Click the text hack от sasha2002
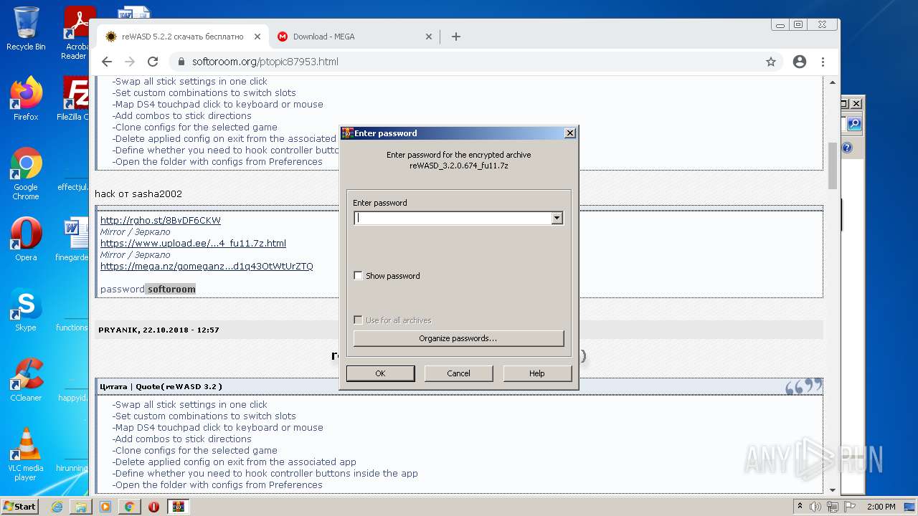 point(138,194)
